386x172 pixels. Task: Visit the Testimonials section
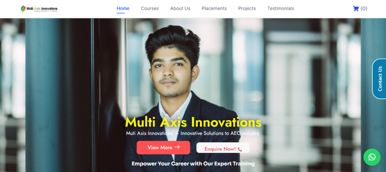pyautogui.click(x=280, y=9)
